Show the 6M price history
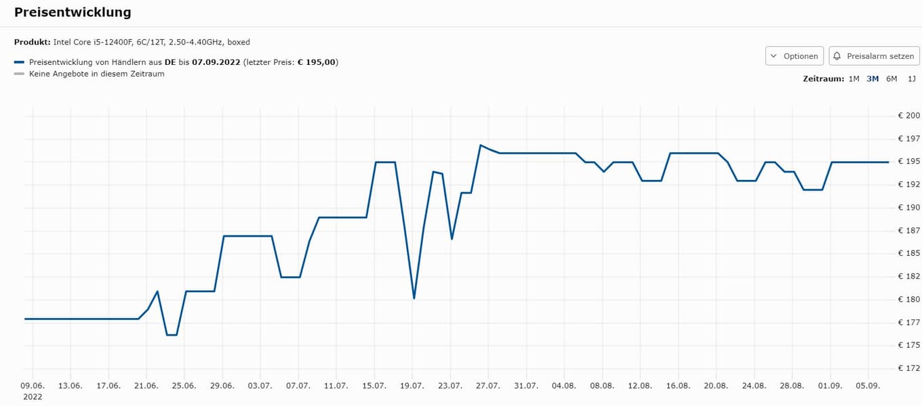This screenshot has width=922, height=406. click(x=891, y=78)
